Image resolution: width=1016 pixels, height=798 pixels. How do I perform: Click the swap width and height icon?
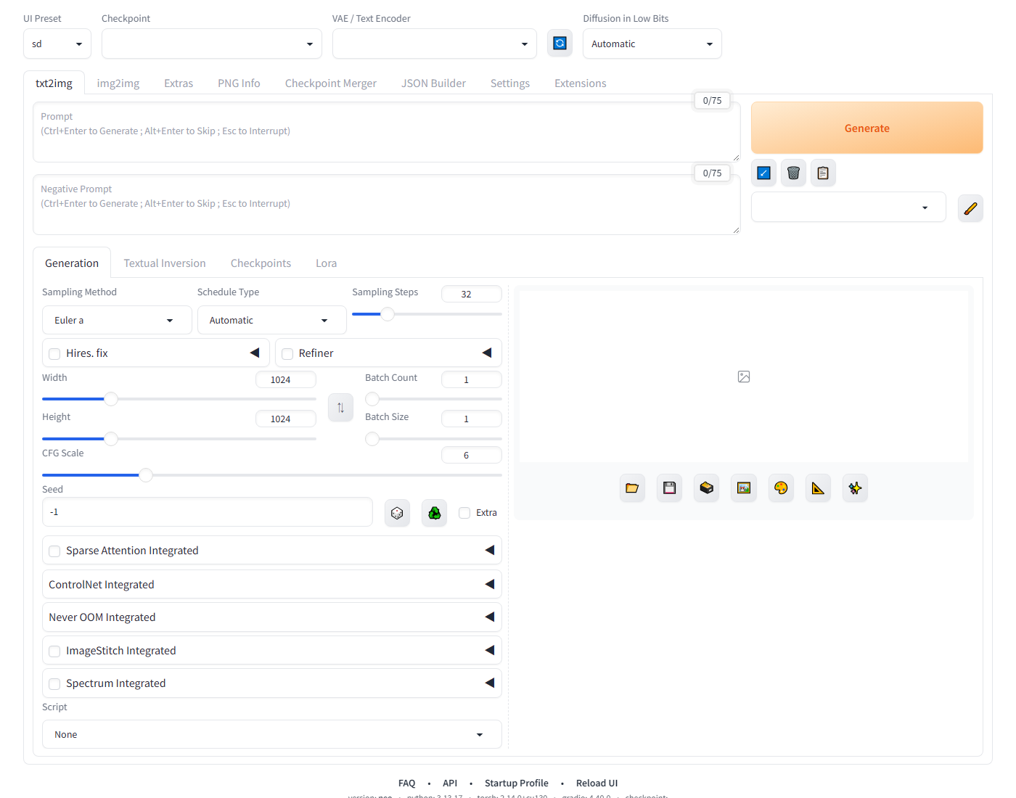point(340,408)
